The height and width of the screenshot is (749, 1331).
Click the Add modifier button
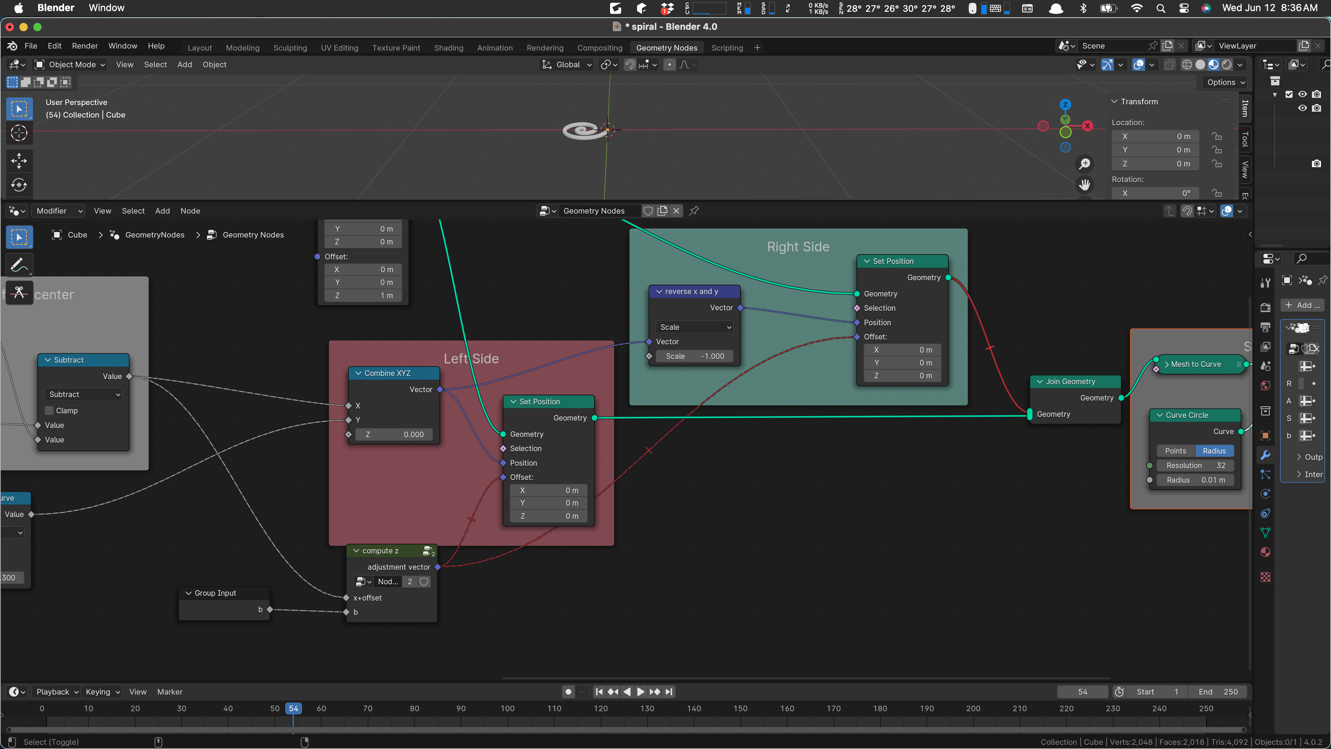click(x=1302, y=305)
